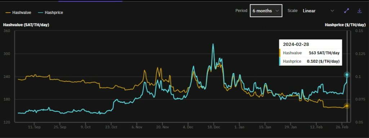Click the 4. Dec x-axis label
Screen dimensions: 369x138
pyautogui.click(x=188, y=127)
